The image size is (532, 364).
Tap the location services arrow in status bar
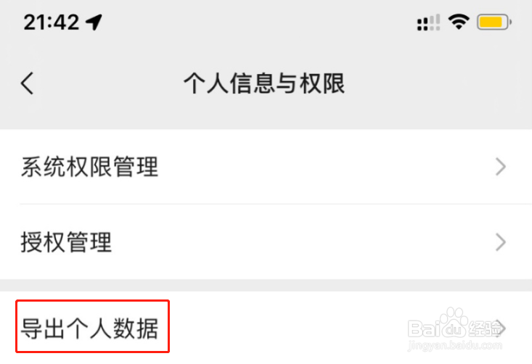[x=94, y=22]
